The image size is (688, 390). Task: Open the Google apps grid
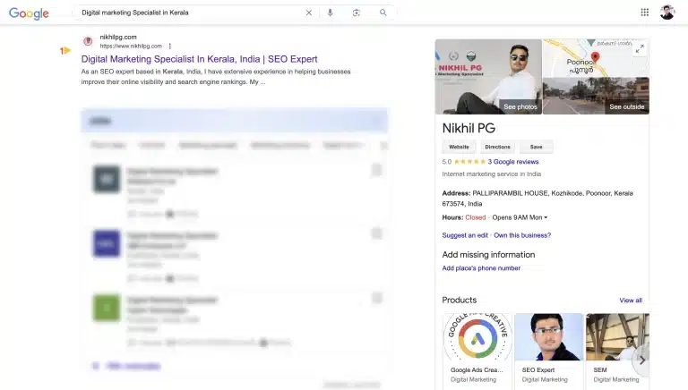click(645, 13)
